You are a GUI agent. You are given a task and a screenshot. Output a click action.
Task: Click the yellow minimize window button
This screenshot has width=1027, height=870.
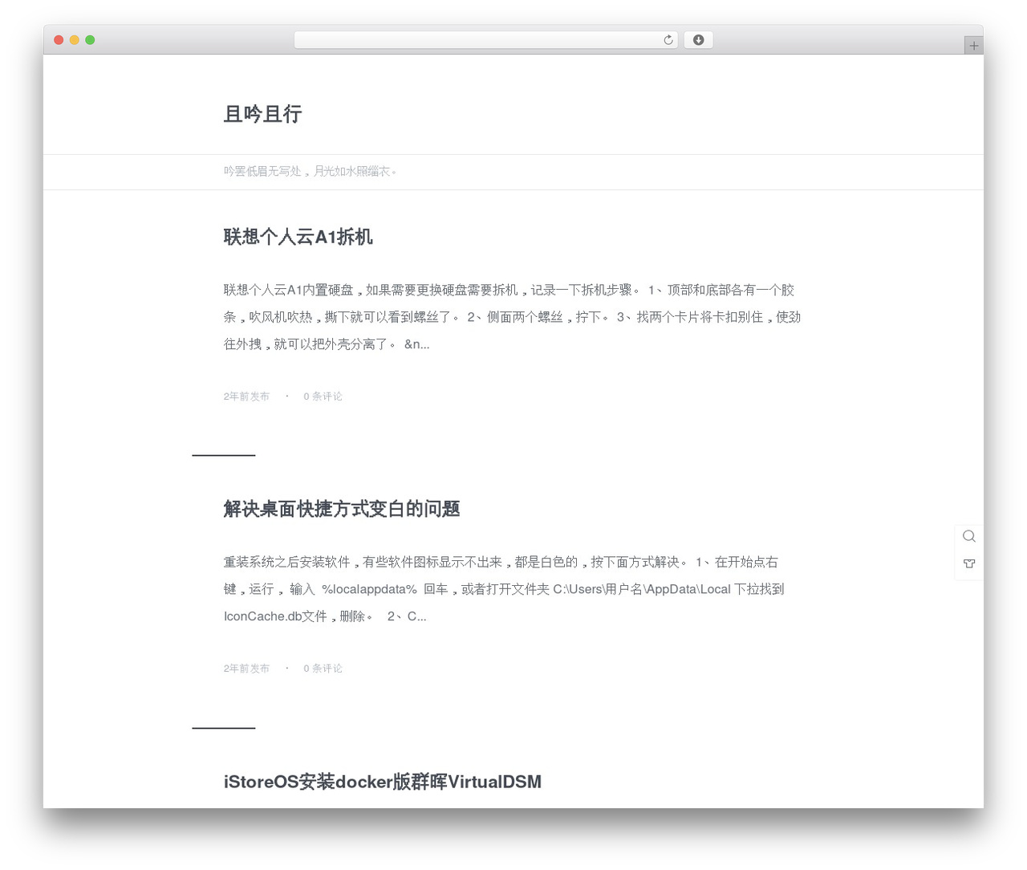(x=75, y=39)
